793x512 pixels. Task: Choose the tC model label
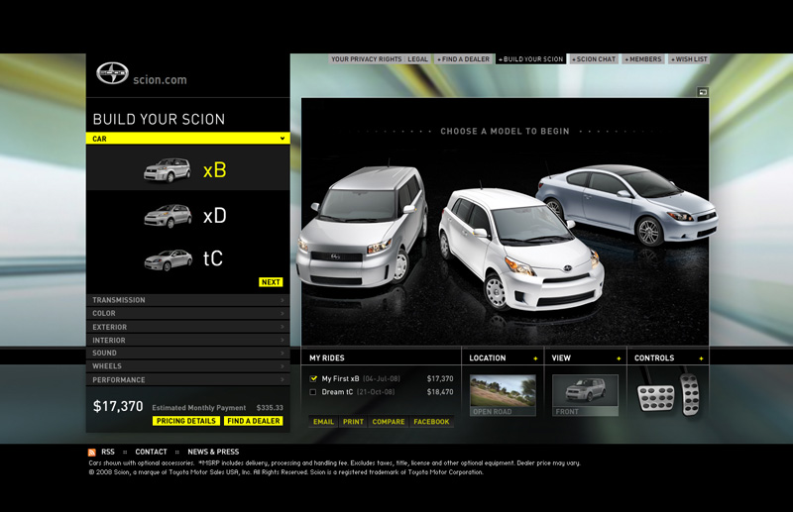pyautogui.click(x=213, y=258)
